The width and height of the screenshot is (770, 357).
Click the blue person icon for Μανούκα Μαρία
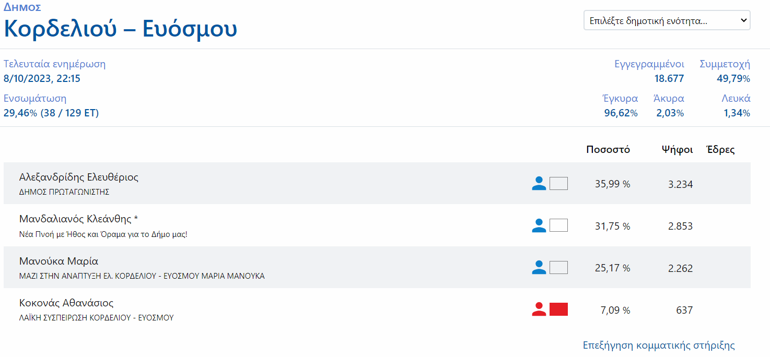point(539,268)
